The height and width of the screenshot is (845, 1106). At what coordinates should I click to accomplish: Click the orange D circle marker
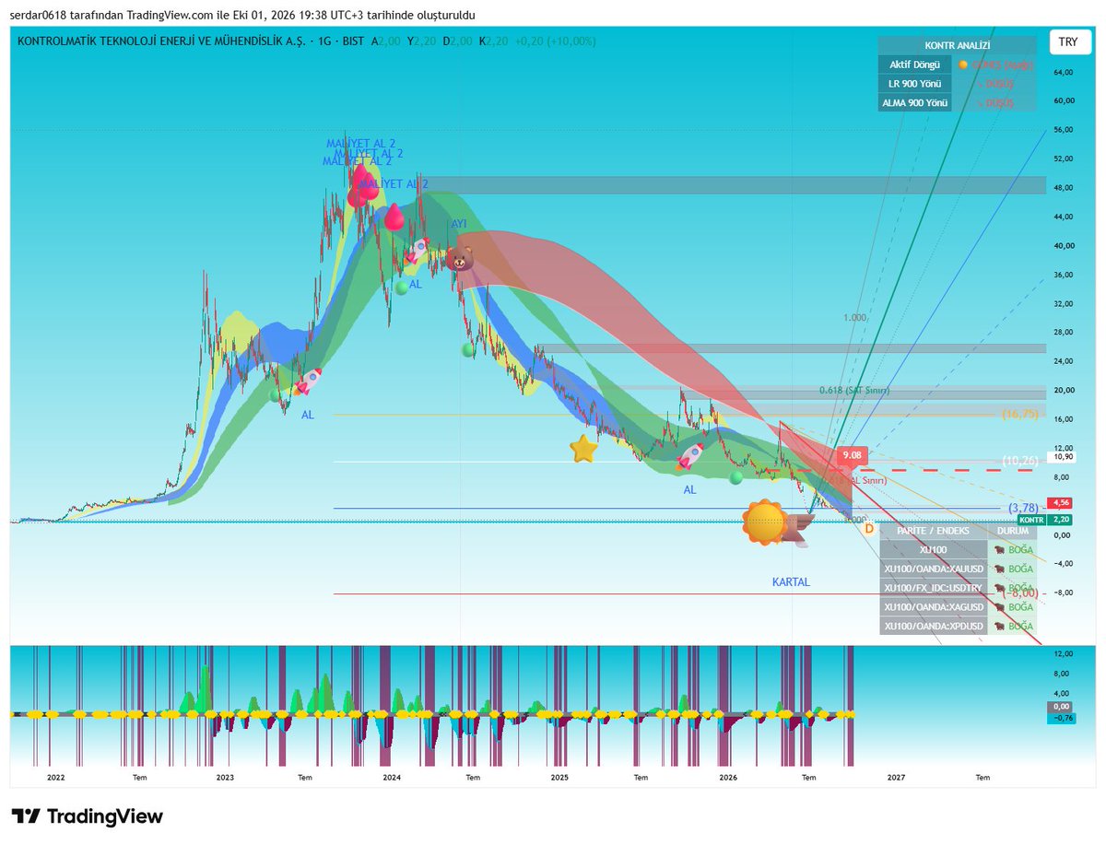click(868, 528)
